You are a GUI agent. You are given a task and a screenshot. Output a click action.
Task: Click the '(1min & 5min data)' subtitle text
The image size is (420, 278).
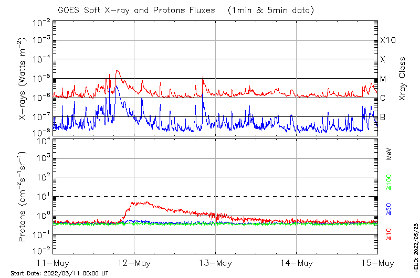pyautogui.click(x=271, y=10)
